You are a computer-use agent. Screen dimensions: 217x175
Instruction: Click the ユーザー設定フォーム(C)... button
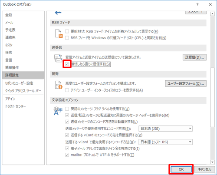pyautogui.click(x=186, y=83)
